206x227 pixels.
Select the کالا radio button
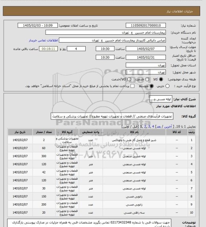pyautogui.click(x=161, y=79)
